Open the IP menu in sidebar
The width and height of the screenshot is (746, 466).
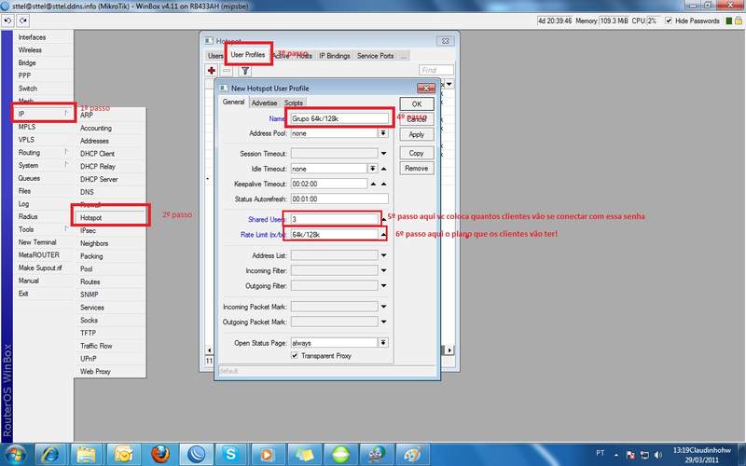pos(44,114)
